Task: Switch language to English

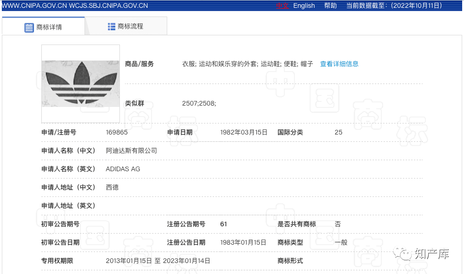Action: (x=304, y=6)
